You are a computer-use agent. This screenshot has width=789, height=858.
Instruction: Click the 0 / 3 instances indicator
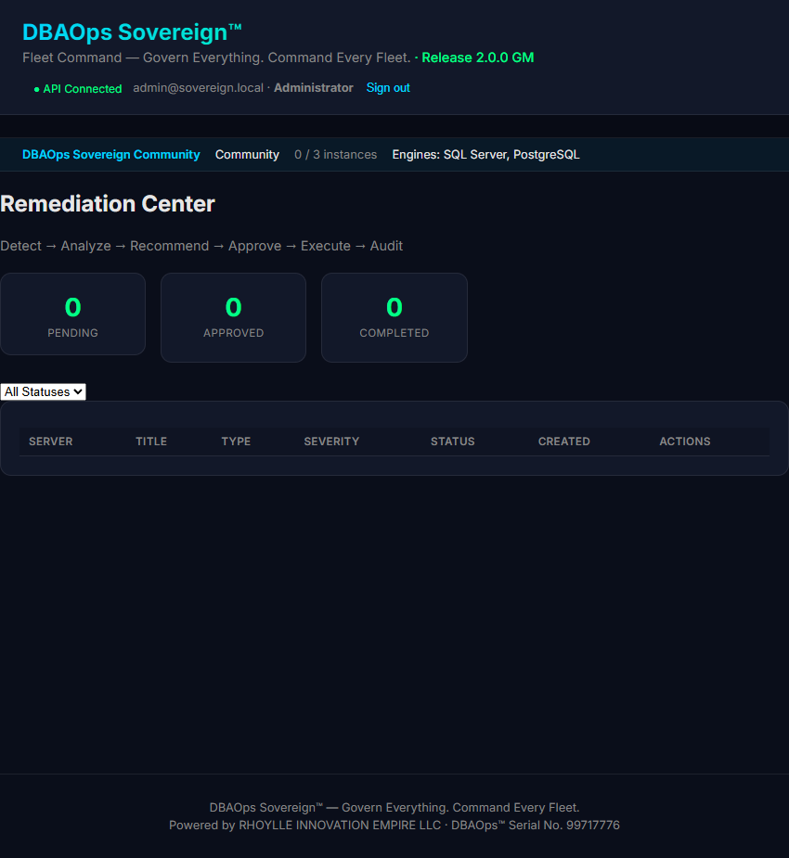pos(336,155)
